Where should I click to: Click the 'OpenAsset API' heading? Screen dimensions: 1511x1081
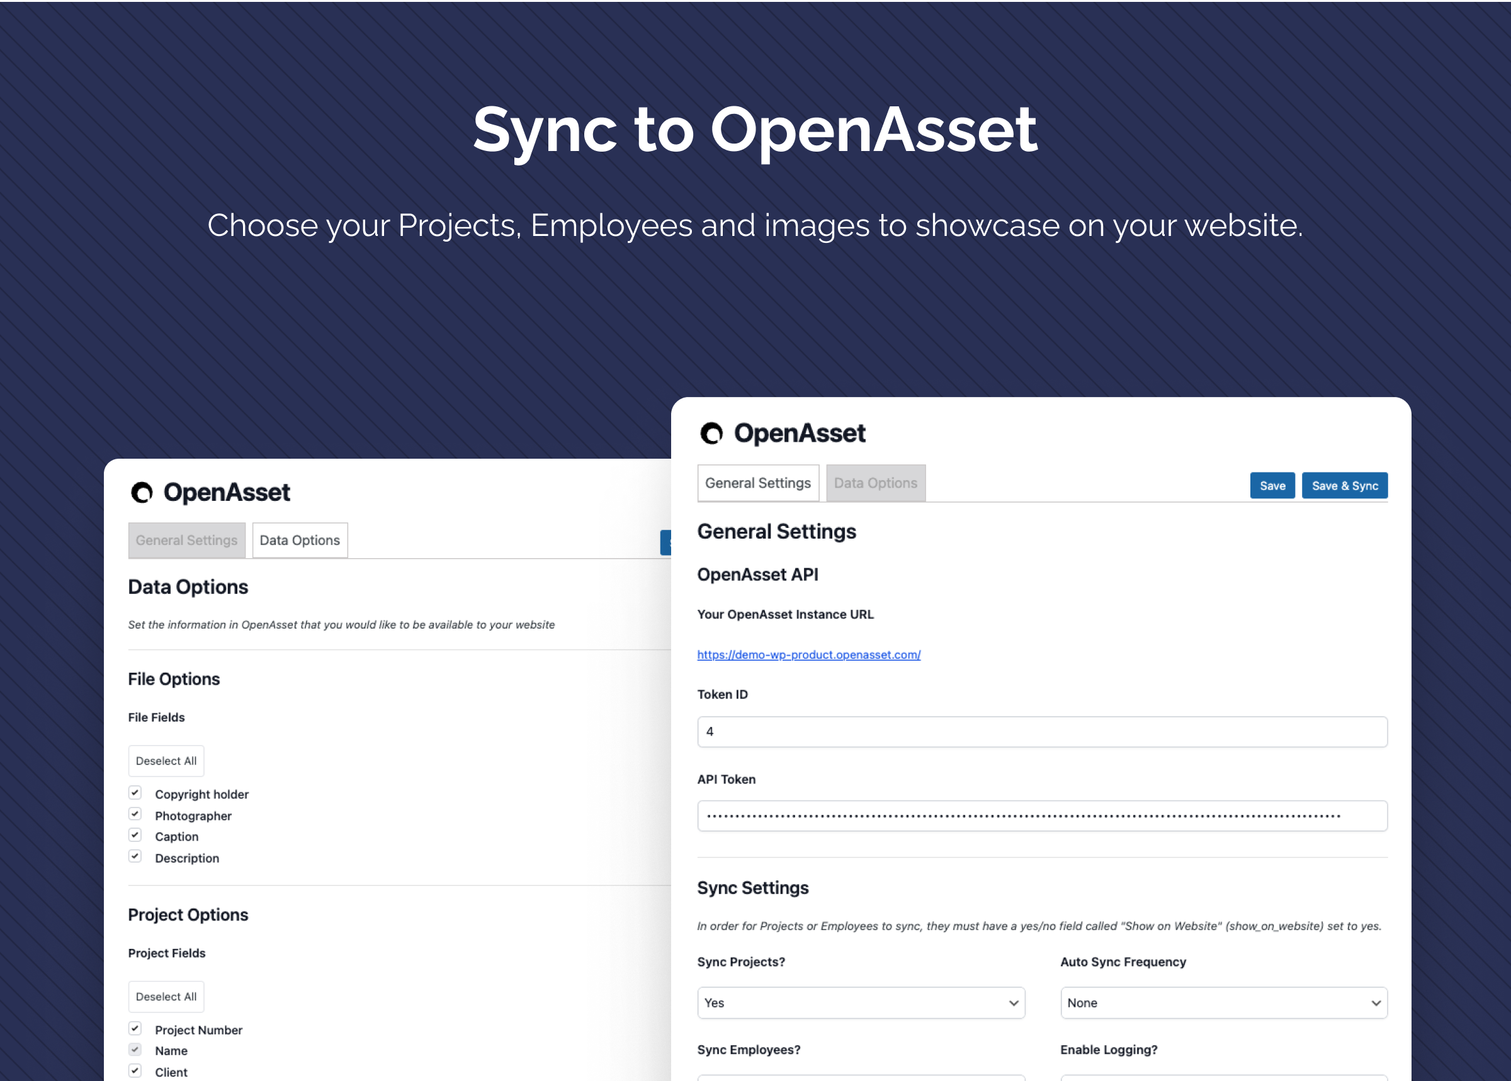(758, 574)
